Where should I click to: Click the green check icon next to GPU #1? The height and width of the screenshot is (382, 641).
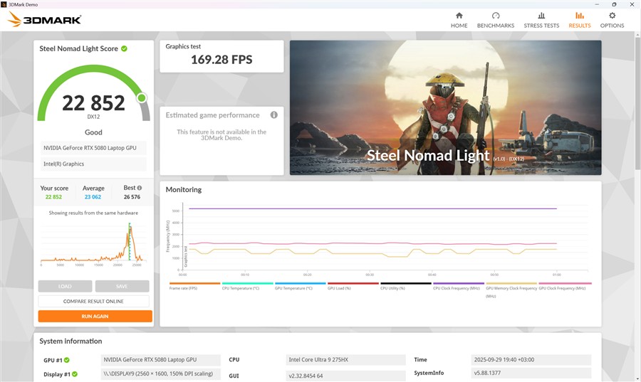pos(67,360)
